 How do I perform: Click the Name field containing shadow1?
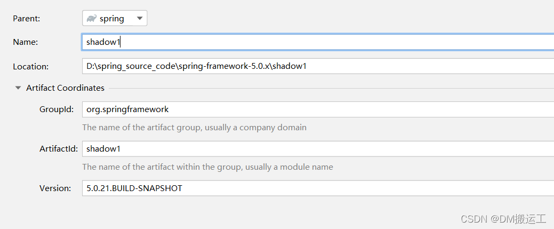pyautogui.click(x=318, y=42)
